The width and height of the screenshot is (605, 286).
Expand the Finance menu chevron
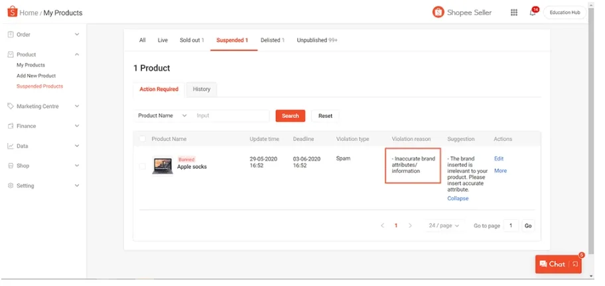click(x=77, y=126)
